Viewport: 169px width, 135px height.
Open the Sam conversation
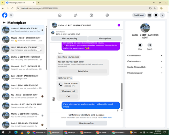[x=23, y=77]
